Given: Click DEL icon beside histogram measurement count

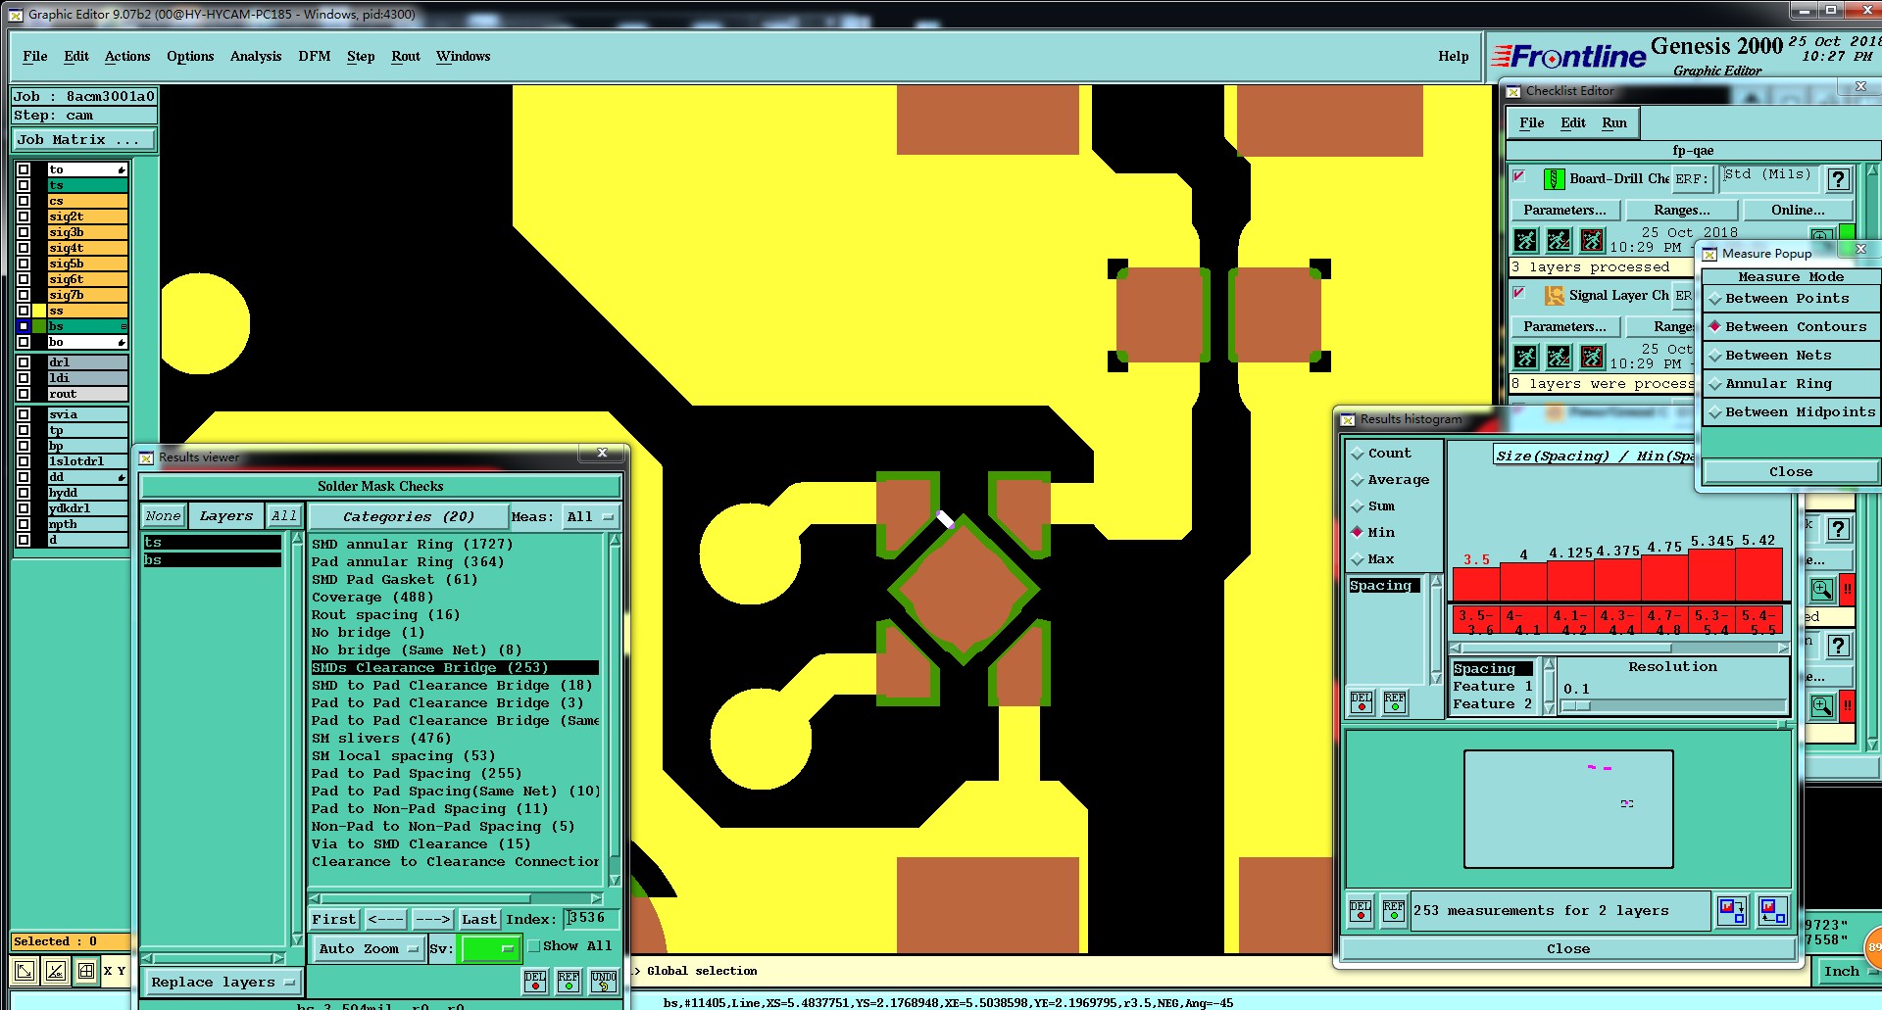Looking at the screenshot, I should [1361, 911].
